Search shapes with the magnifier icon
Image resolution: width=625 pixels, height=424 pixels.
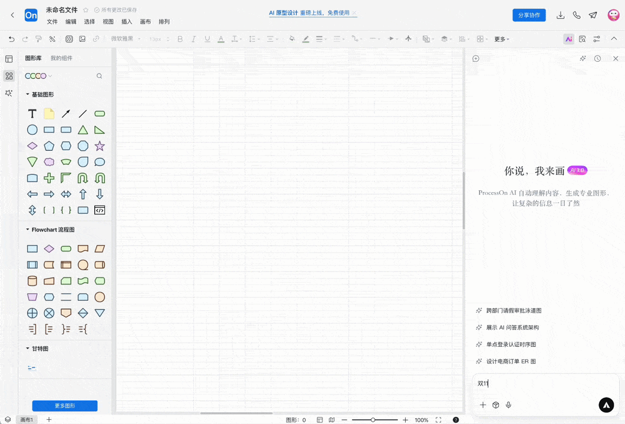99,76
